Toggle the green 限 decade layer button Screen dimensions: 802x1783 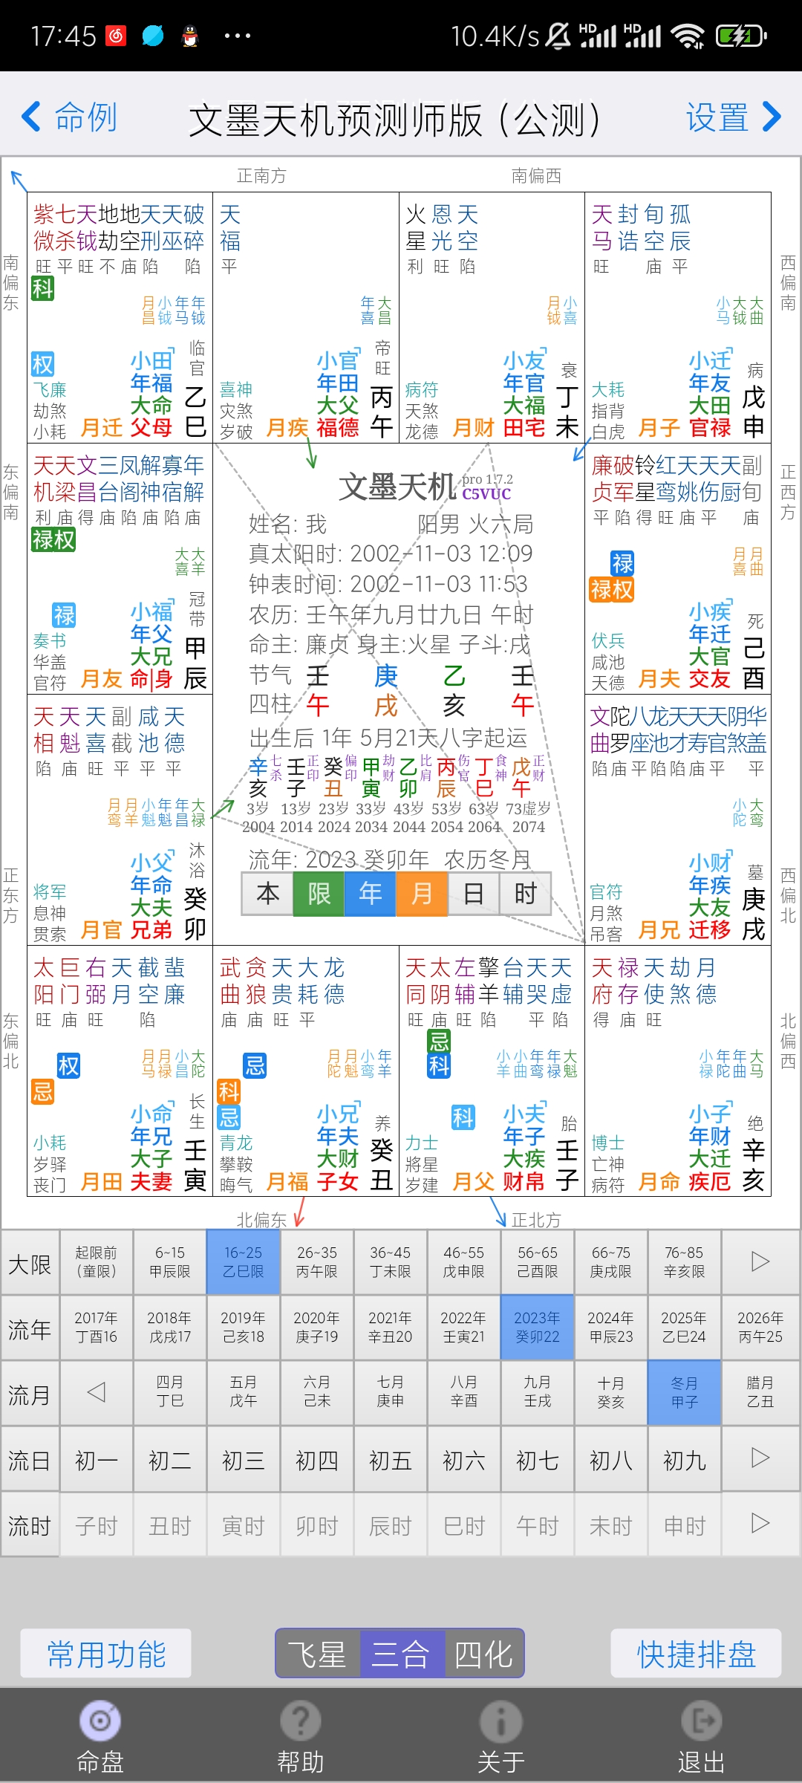[319, 894]
